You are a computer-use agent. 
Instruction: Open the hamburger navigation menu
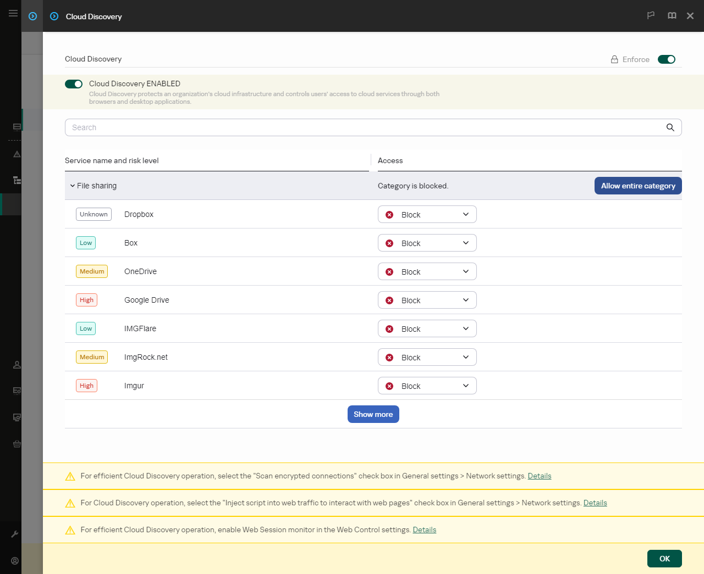pos(13,13)
